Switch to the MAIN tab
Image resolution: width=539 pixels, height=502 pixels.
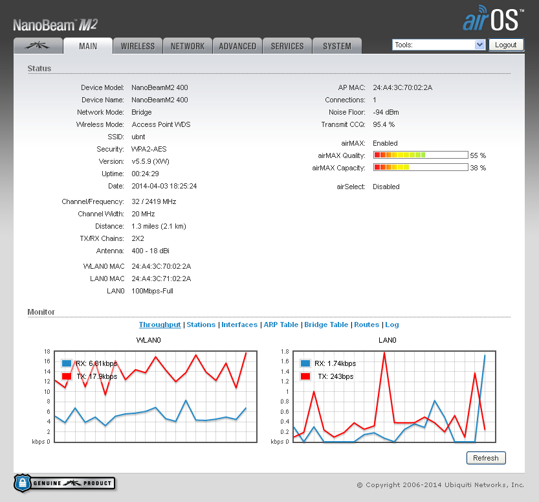click(88, 46)
